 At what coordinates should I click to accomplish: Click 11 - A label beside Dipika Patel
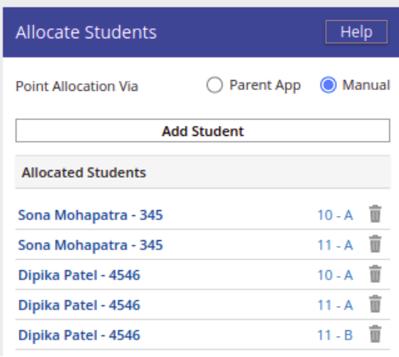coord(335,305)
